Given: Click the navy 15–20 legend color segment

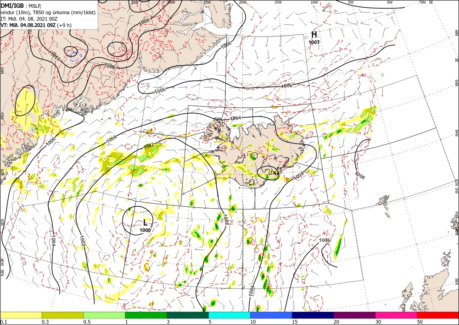Looking at the screenshot, I should (x=313, y=315).
